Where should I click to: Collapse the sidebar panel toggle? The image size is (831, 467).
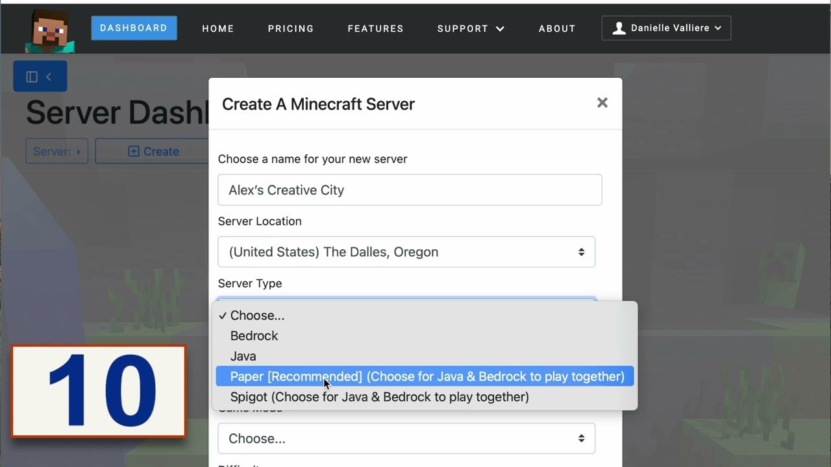click(40, 77)
